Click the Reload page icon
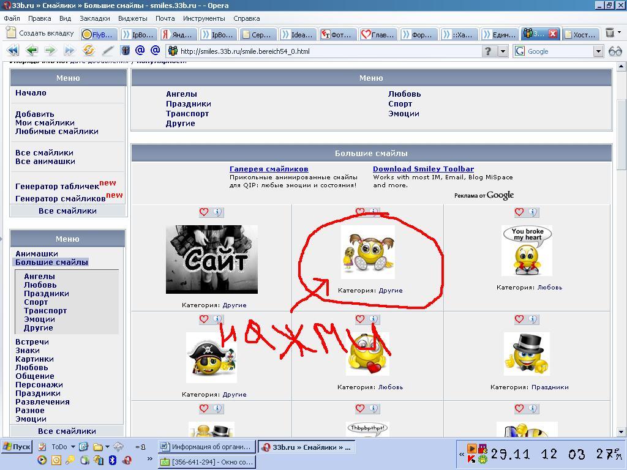 coord(89,51)
